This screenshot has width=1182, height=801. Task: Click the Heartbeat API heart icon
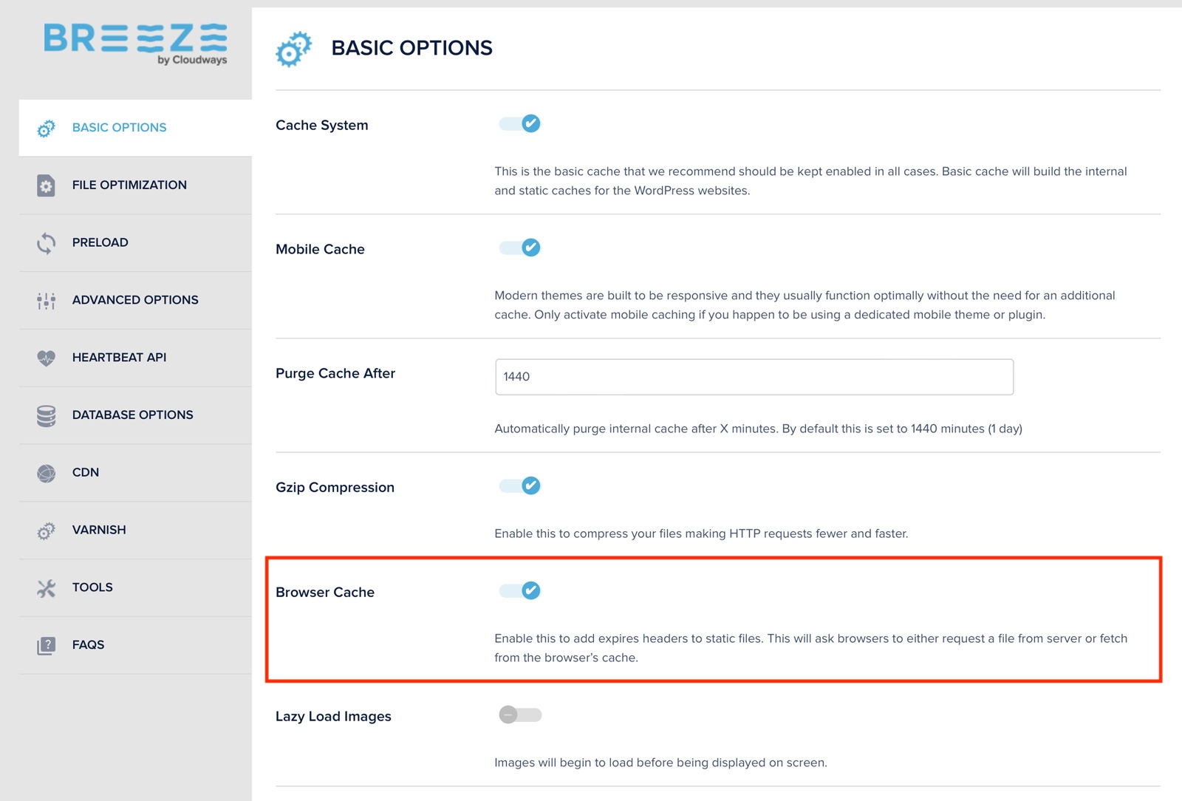pyautogui.click(x=46, y=358)
